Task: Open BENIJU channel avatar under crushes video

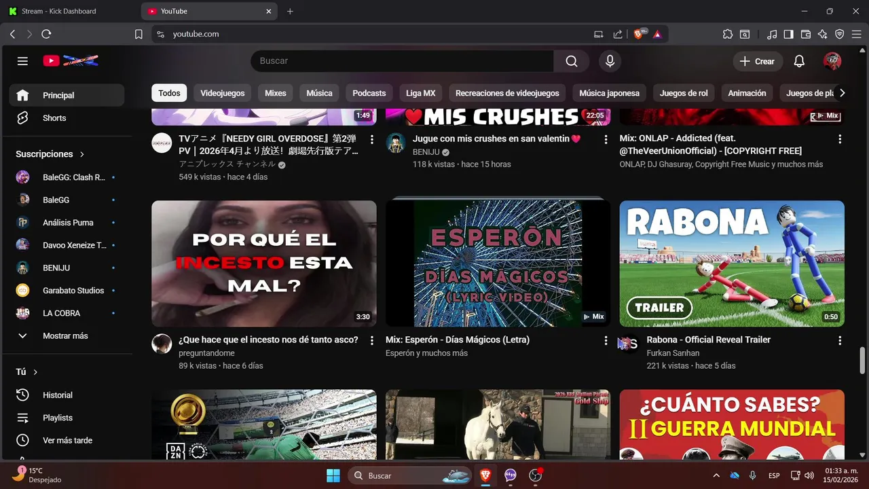Action: pos(396,143)
